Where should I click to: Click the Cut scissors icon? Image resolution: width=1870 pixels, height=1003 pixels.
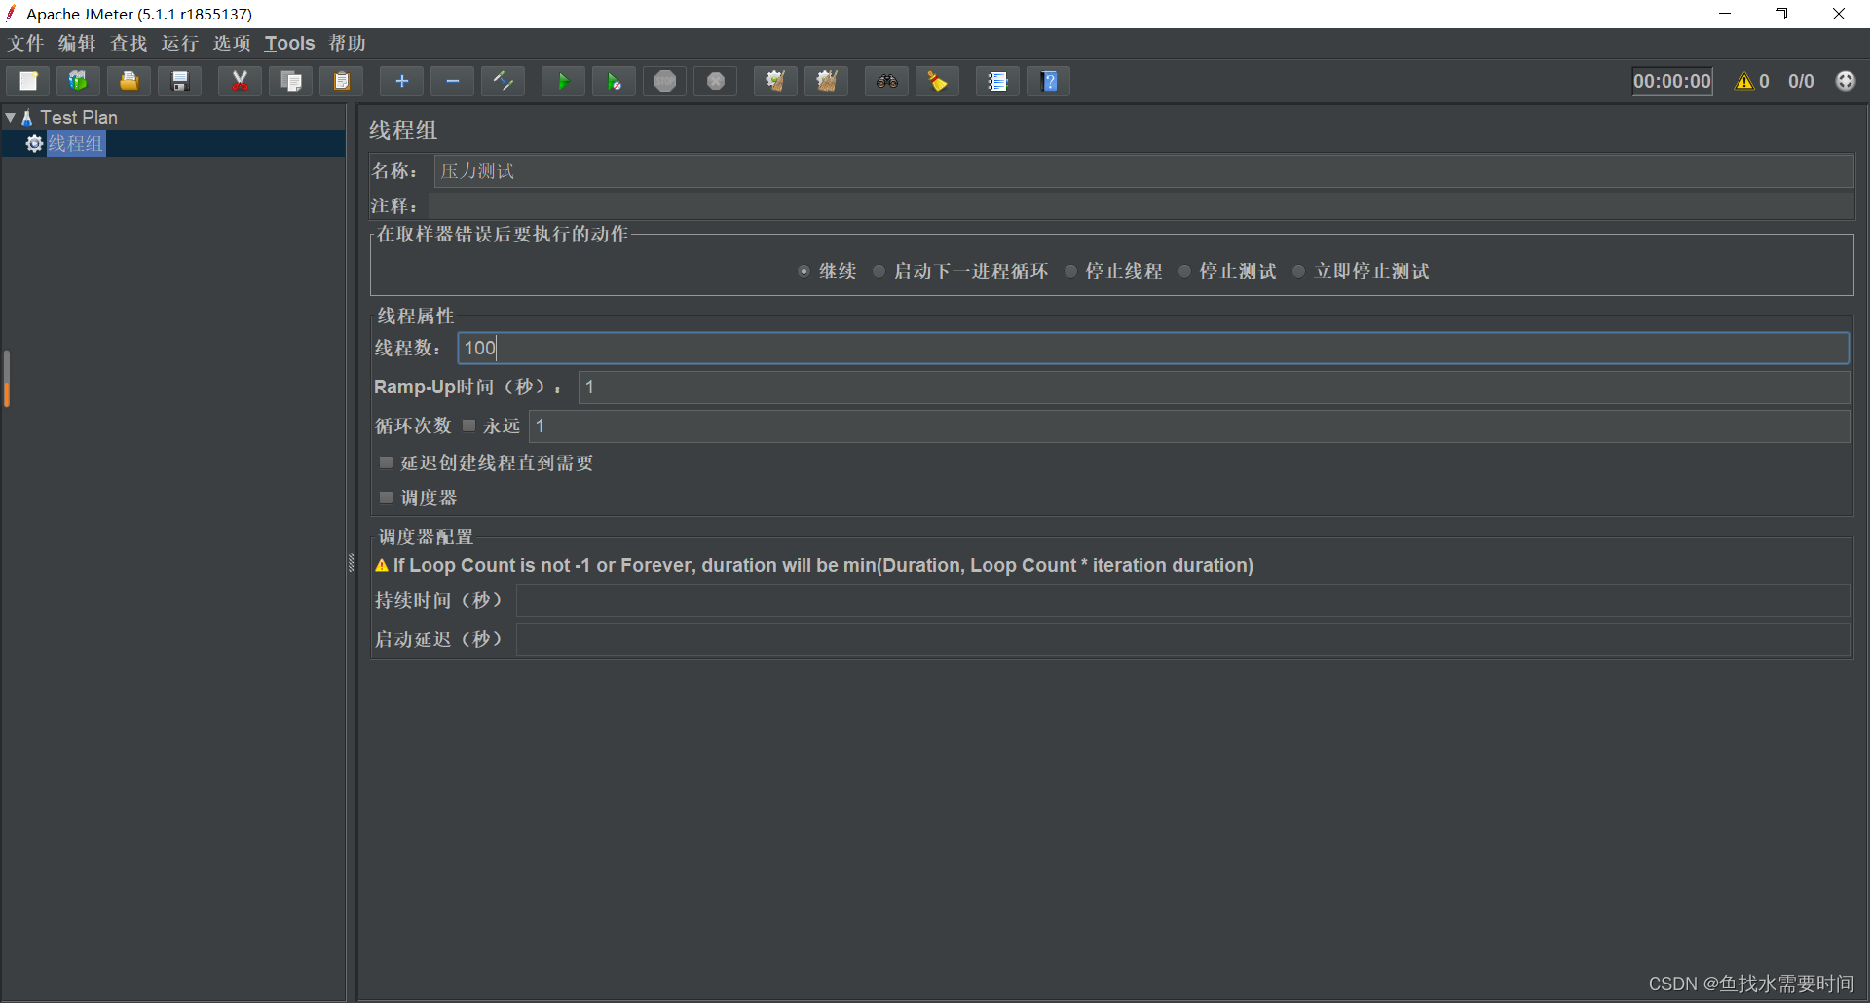240,81
